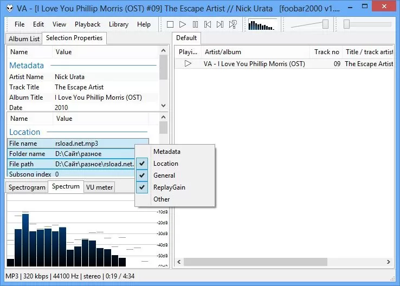Click Value header in Metadata panel

(x=105, y=52)
